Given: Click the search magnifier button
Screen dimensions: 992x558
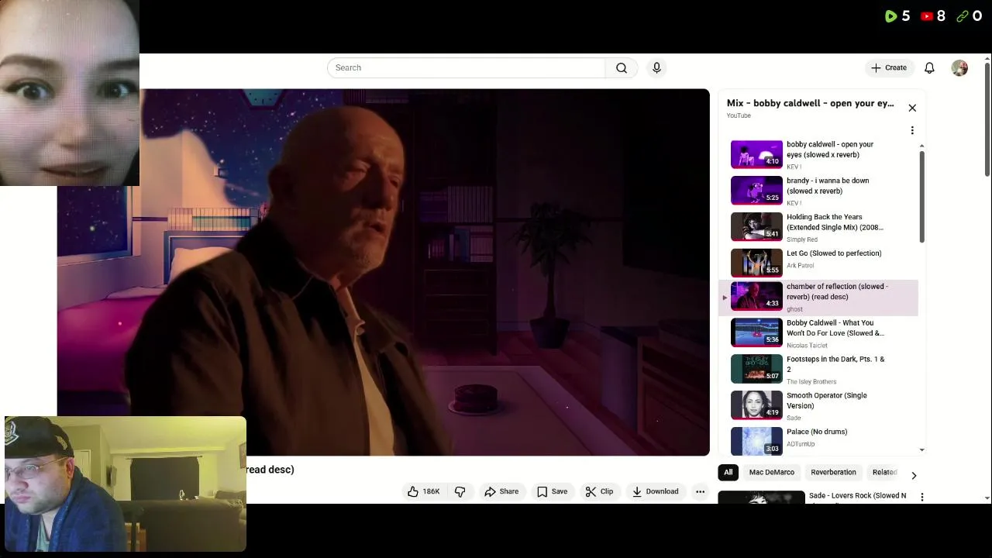Looking at the screenshot, I should (622, 68).
